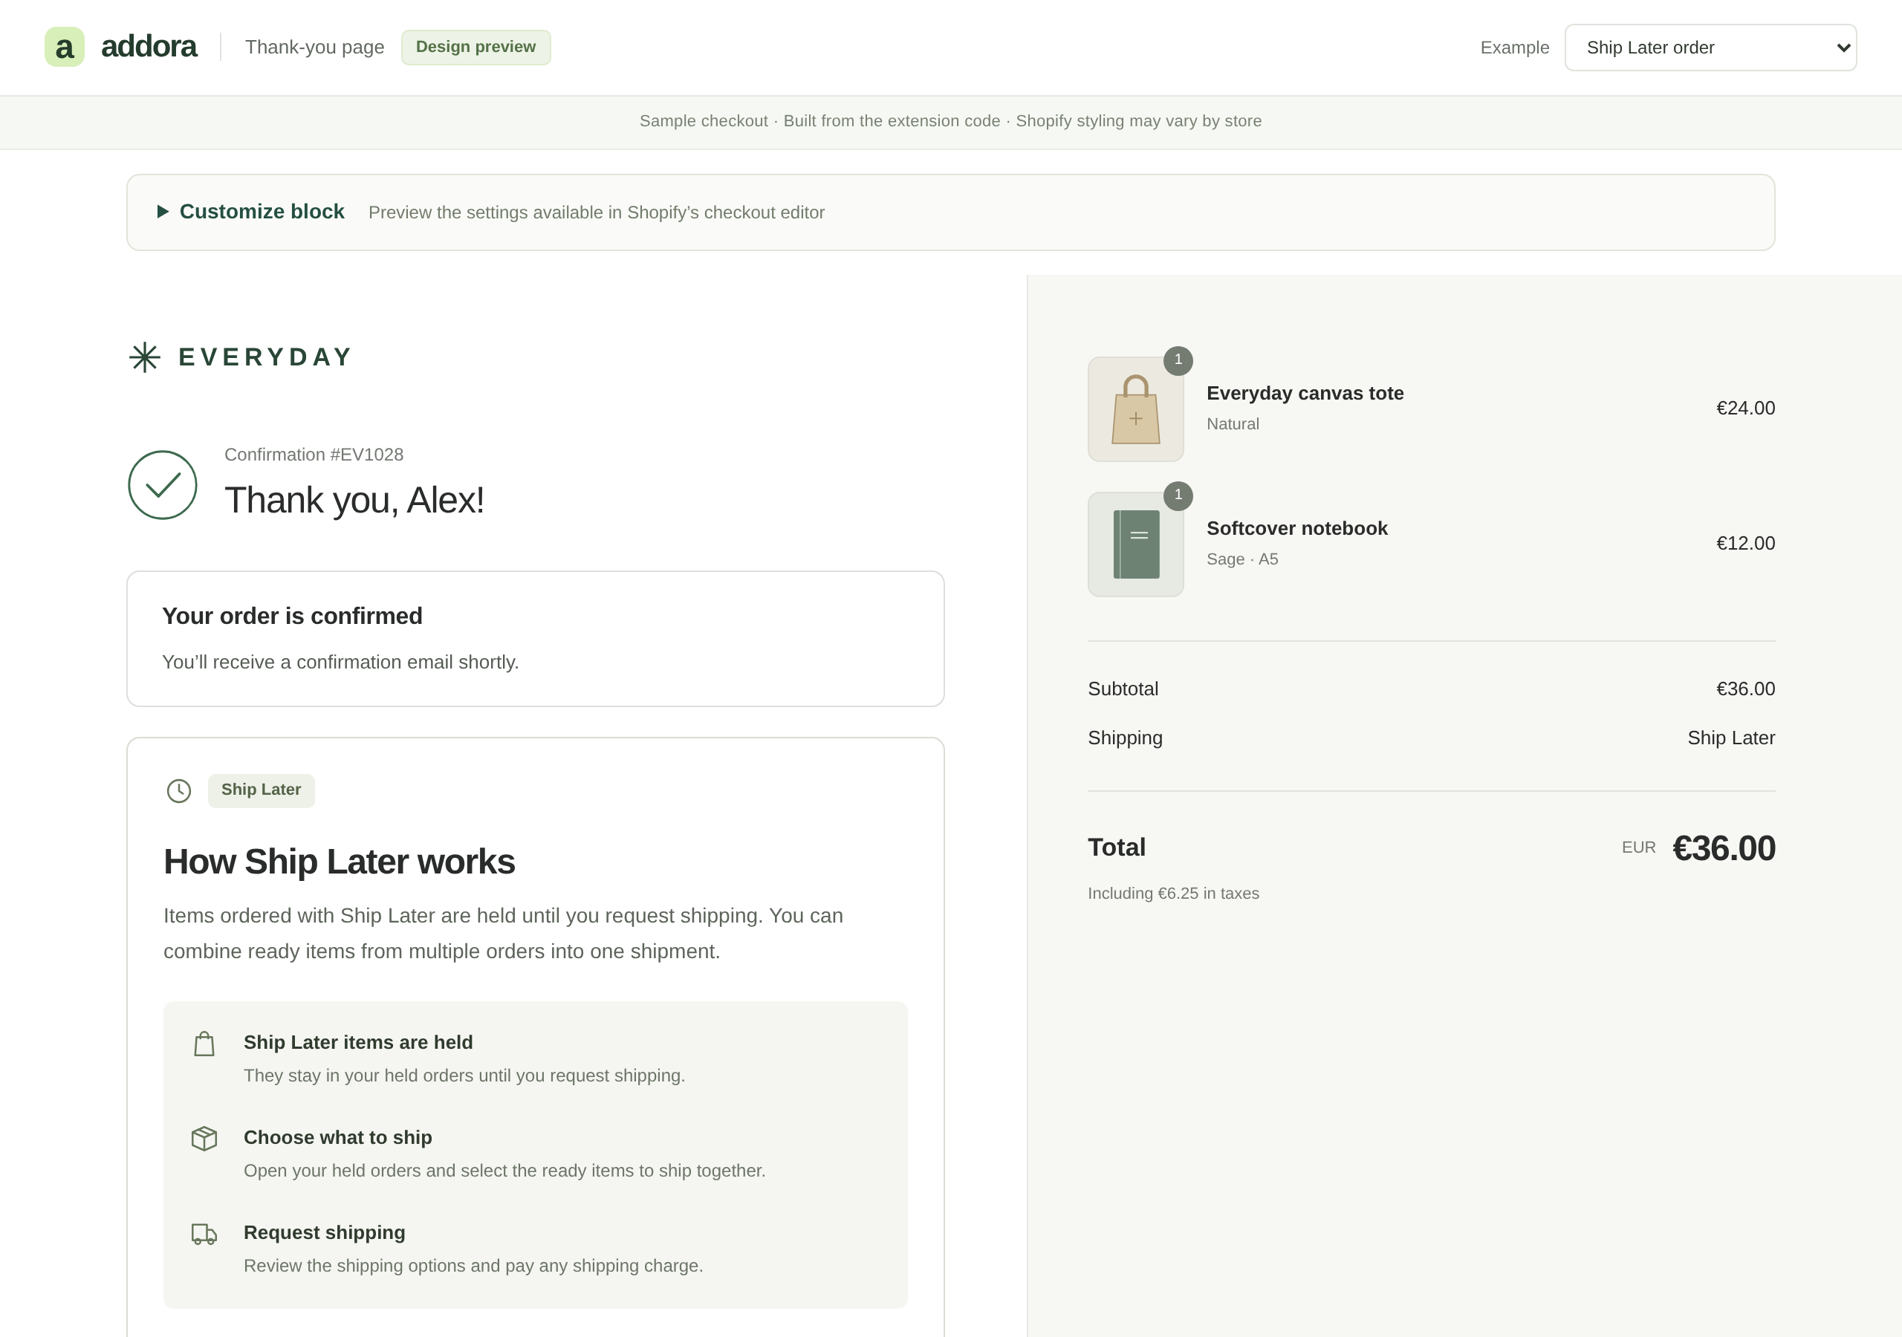Screen dimensions: 1902x1337
Task: Click 'How Ship Later works' heading
Action: [339, 862]
